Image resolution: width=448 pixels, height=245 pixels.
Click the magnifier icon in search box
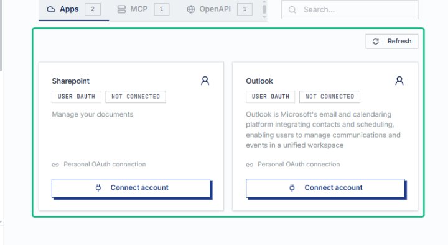coord(292,10)
